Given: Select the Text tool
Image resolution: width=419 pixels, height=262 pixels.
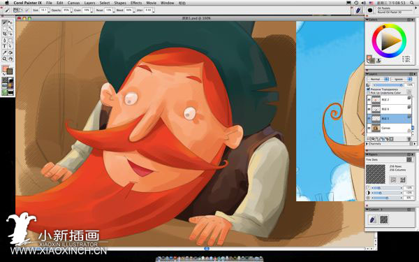Looking at the screenshot, I should click(5, 46).
